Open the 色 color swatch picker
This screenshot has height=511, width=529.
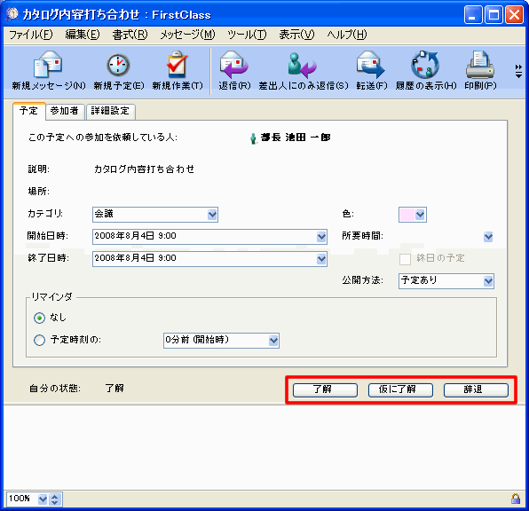pos(413,215)
